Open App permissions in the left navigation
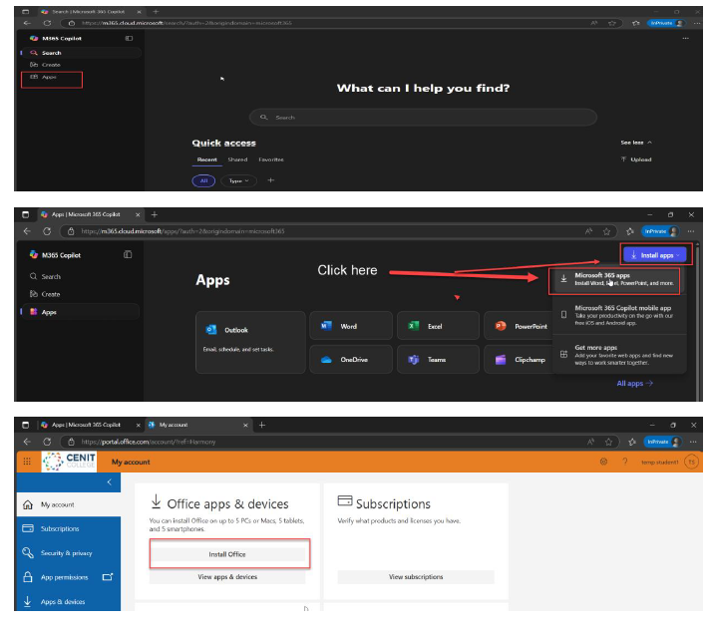The width and height of the screenshot is (709, 629). coord(69,577)
